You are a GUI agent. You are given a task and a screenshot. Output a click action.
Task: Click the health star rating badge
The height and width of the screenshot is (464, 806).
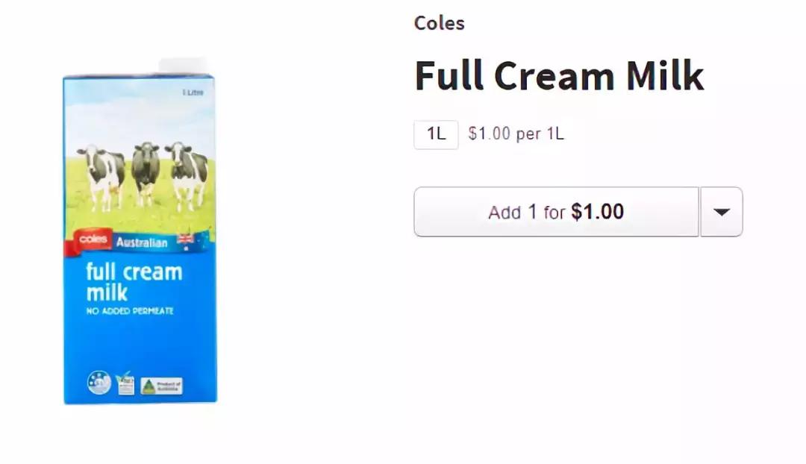pyautogui.click(x=99, y=383)
